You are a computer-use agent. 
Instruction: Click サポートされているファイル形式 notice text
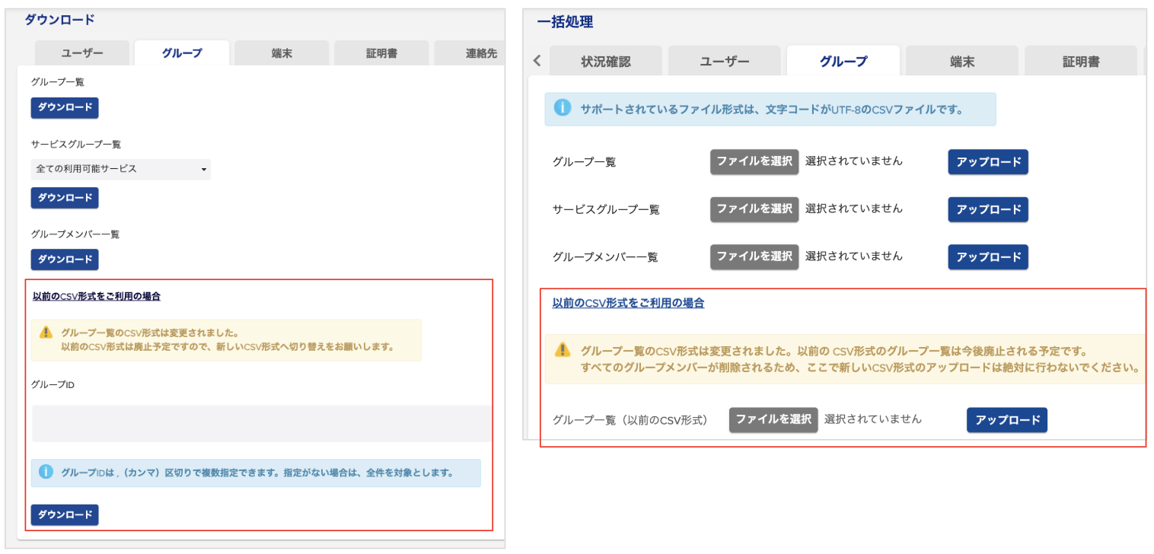coord(771,109)
